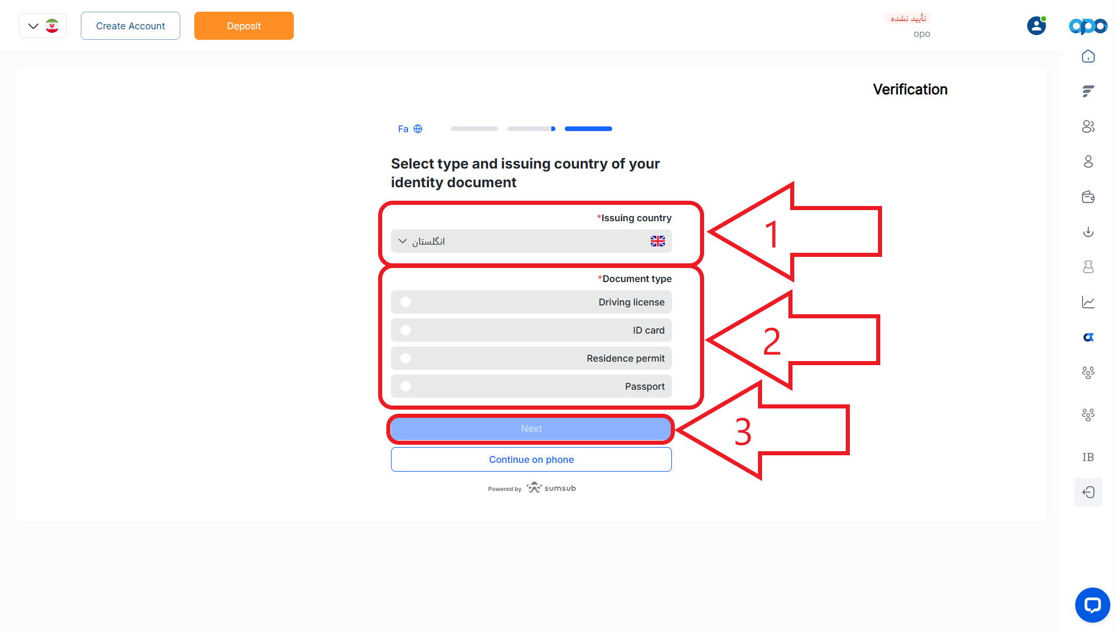Click the chart analytics sidebar icon
Screen dimensions: 1115x632
[1088, 302]
